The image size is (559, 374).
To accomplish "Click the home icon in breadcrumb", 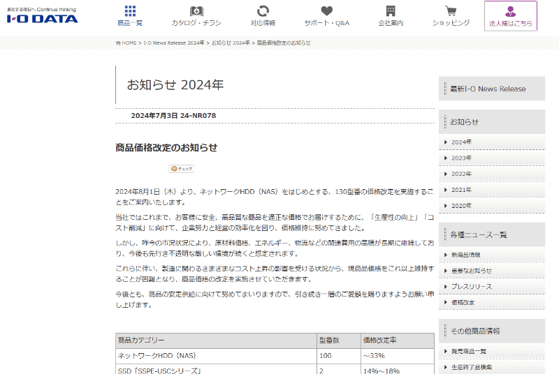I will [118, 43].
